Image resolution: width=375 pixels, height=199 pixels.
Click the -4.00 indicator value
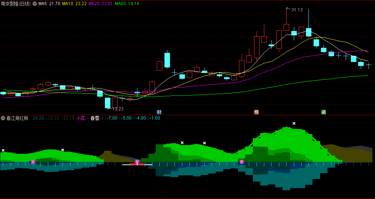click(x=140, y=118)
